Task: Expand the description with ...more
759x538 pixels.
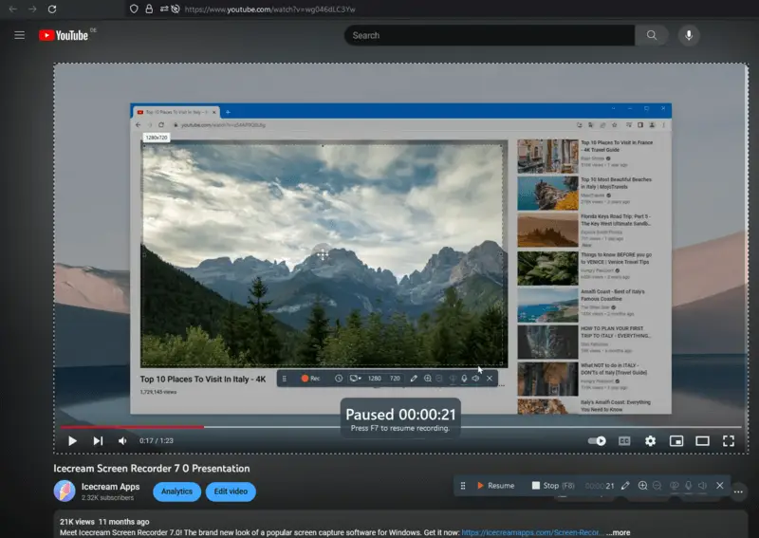Action: tap(619, 532)
